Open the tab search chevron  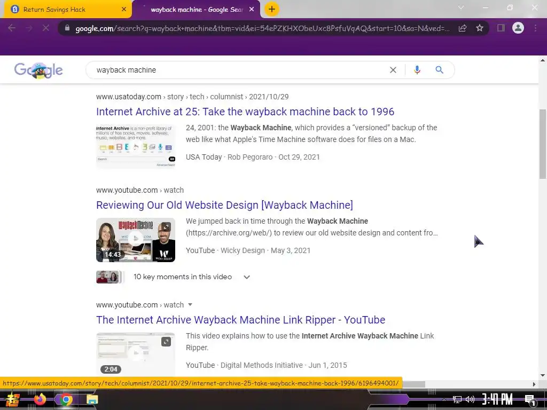pos(461,7)
